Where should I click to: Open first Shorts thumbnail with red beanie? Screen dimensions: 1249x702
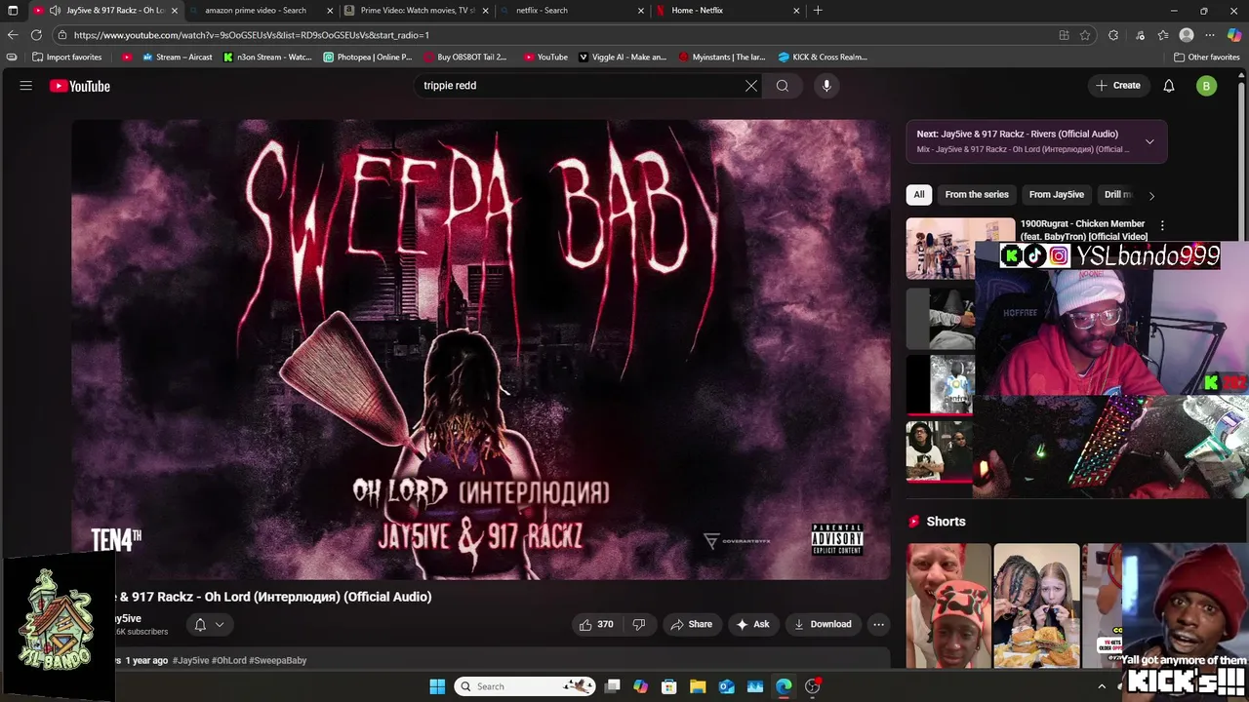948,606
